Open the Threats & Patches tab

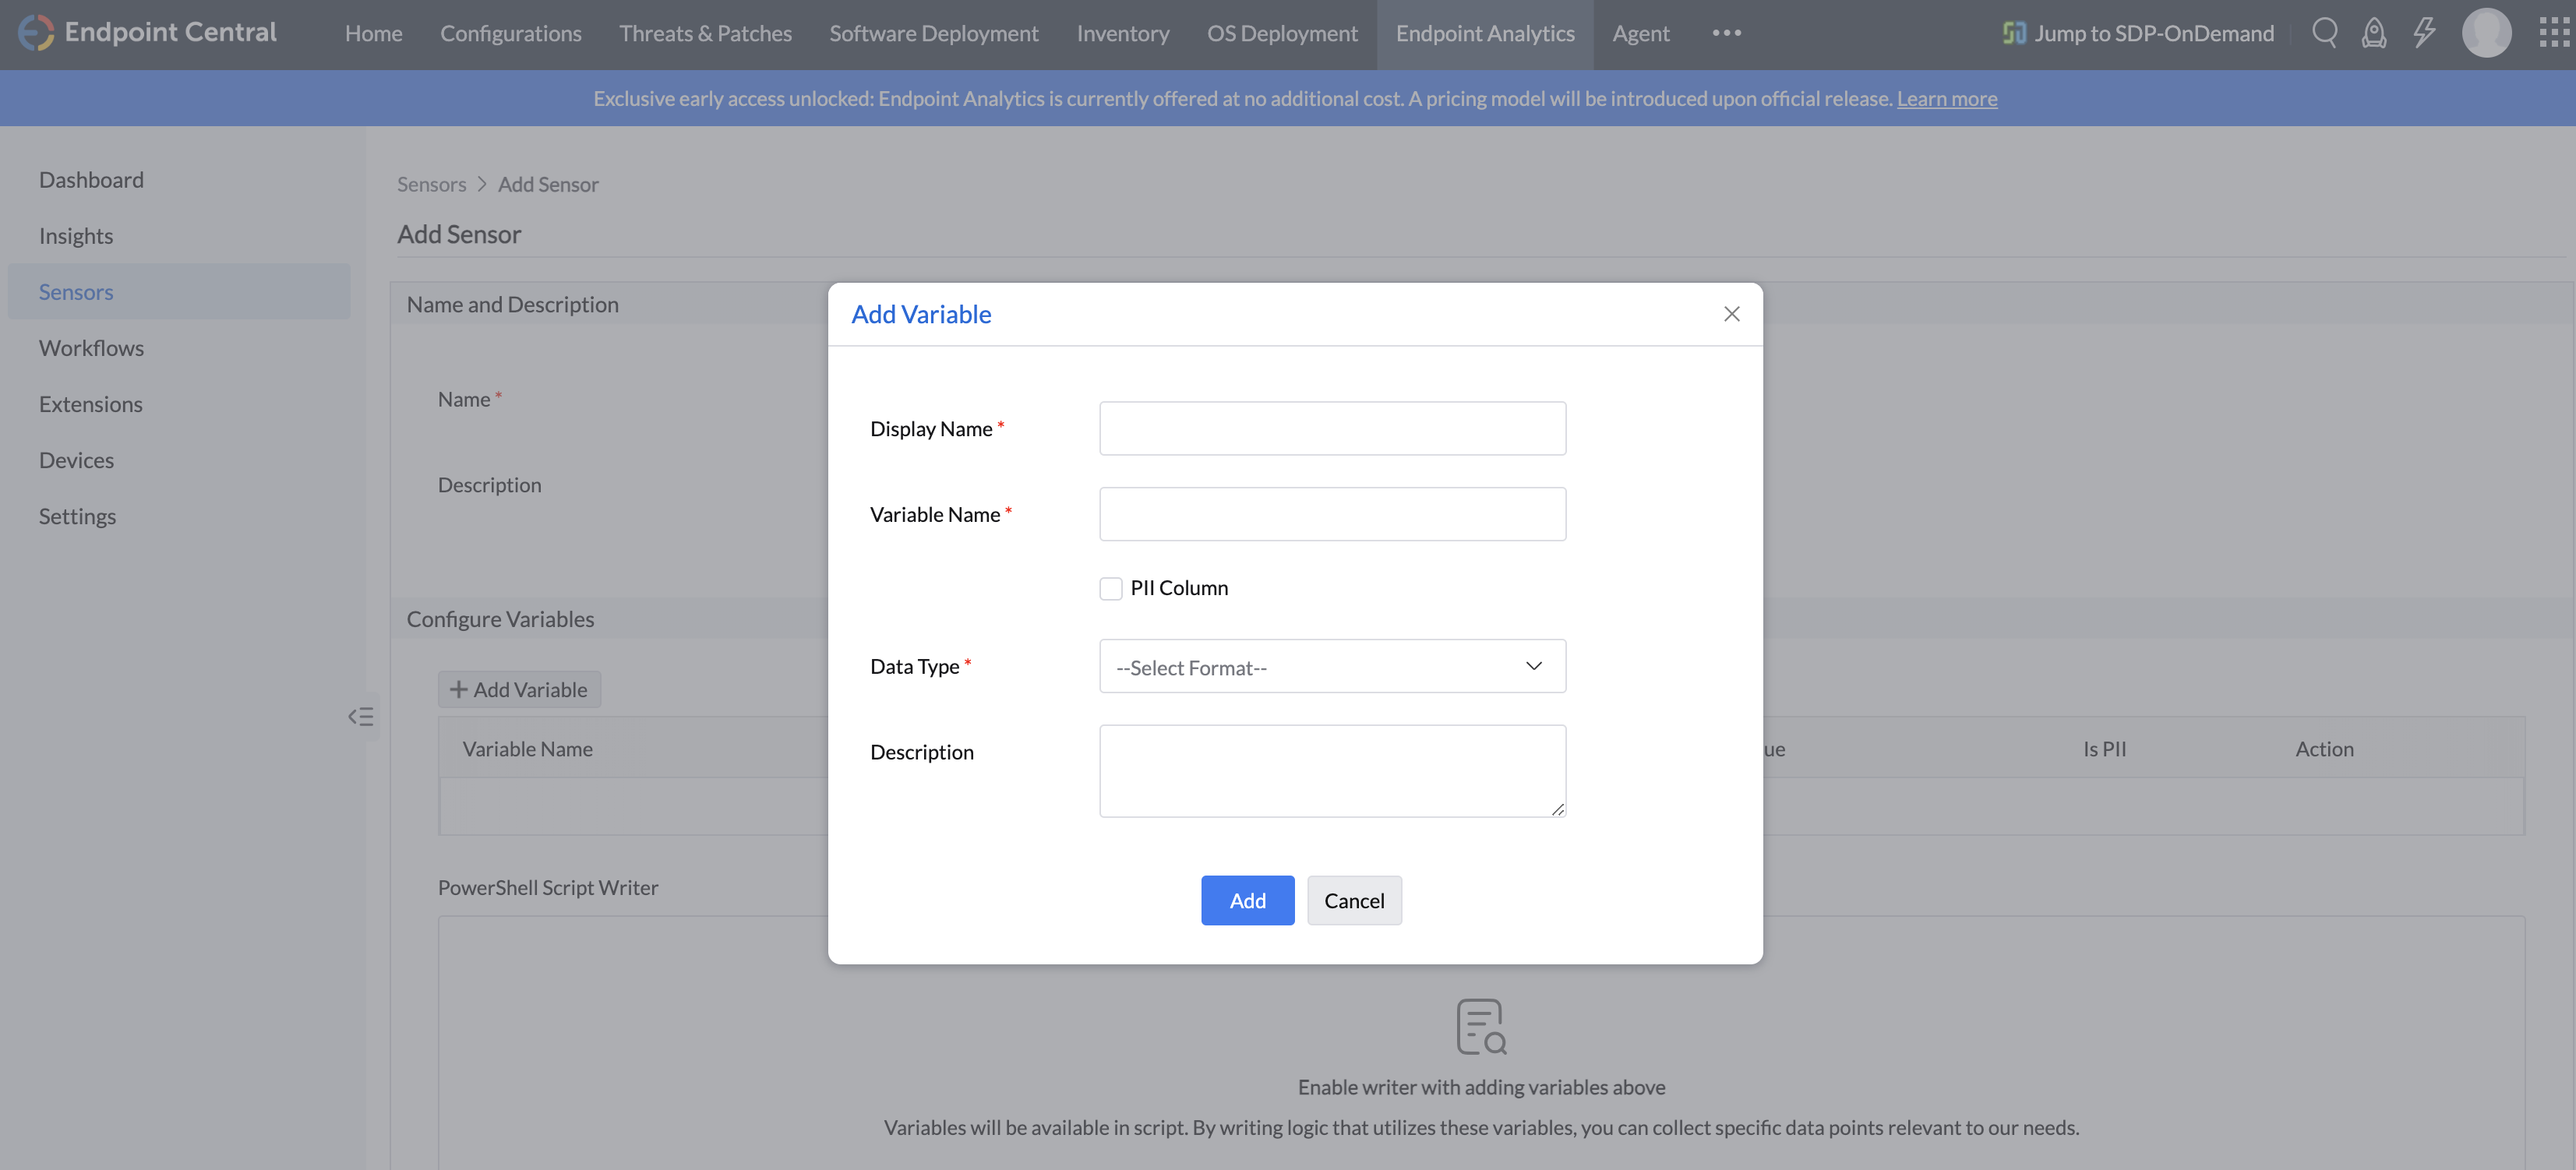point(704,33)
